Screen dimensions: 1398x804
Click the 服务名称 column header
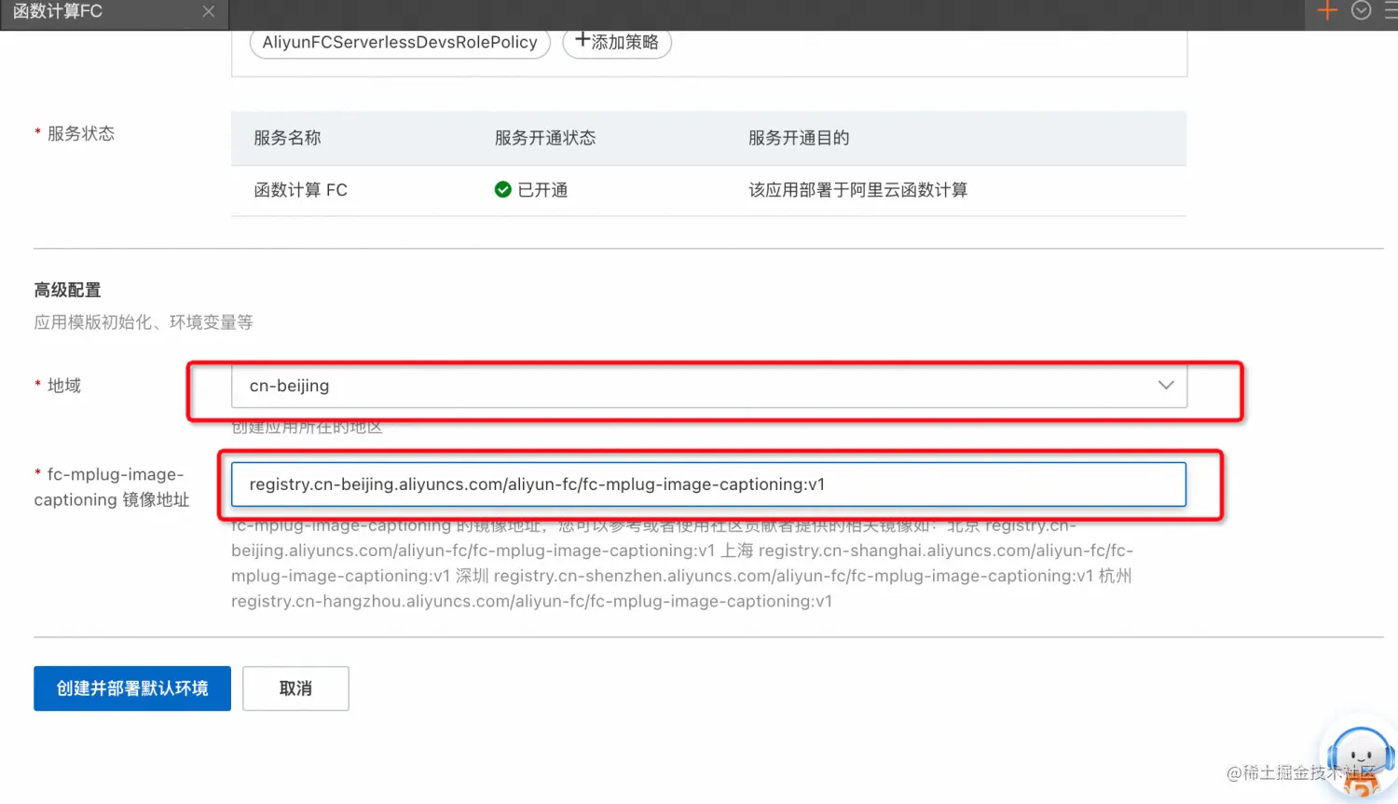(287, 138)
